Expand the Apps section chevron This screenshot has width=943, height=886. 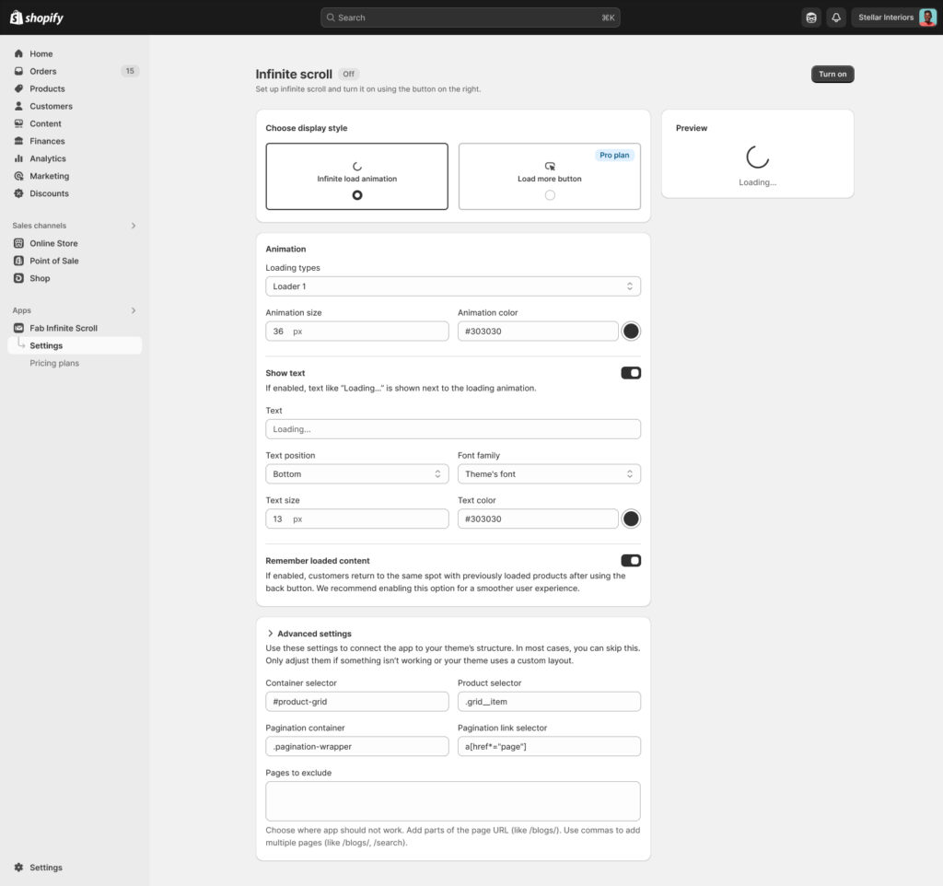134,310
